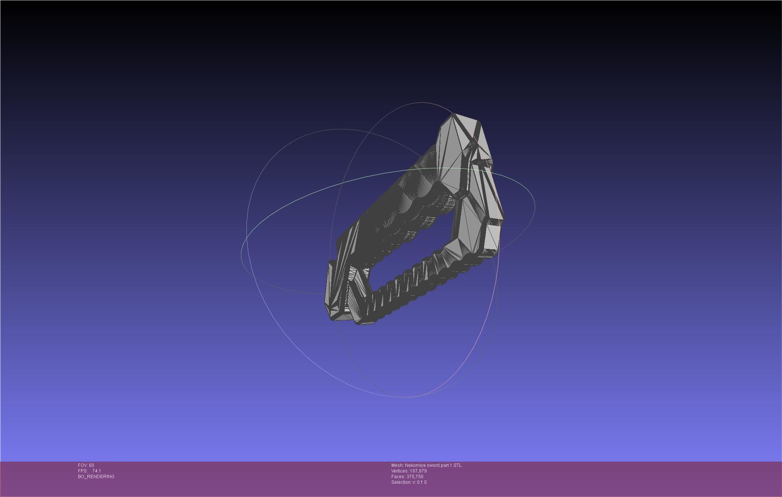
Task: Click the Selection: v: 0 f: 0 text
Action: [409, 482]
